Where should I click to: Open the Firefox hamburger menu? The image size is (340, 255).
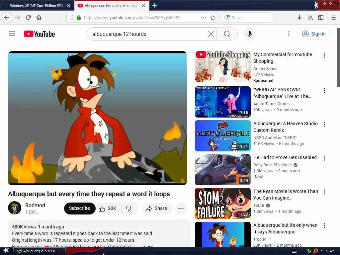tap(334, 18)
